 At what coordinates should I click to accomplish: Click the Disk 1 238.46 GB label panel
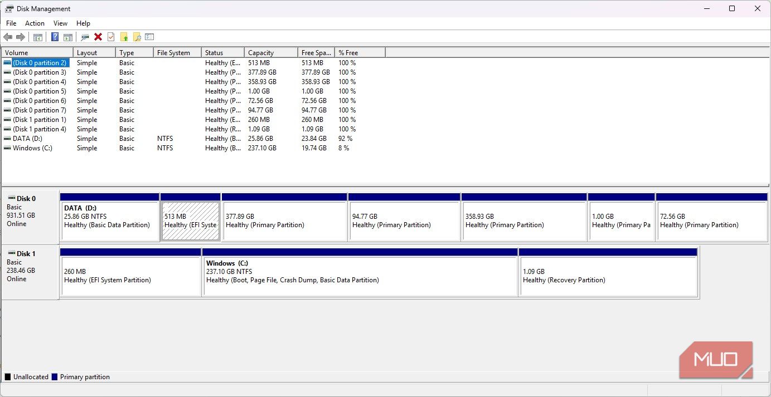(30, 272)
